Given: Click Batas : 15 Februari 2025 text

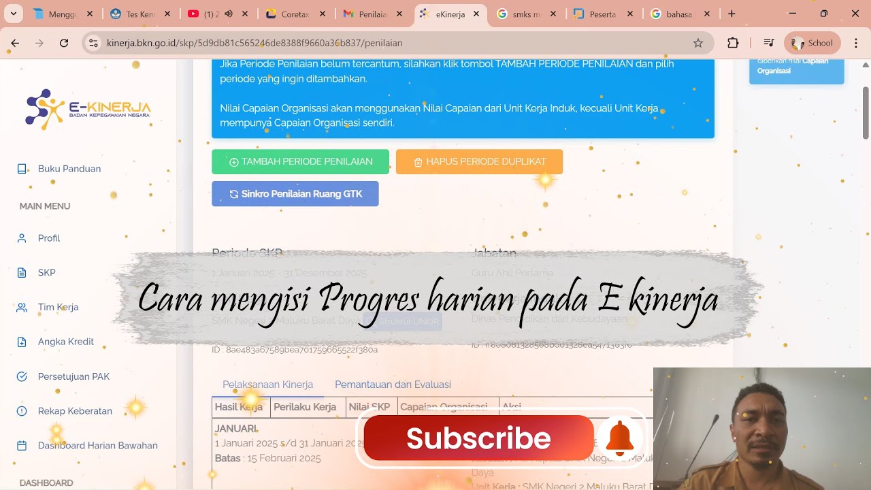Looking at the screenshot, I should (x=268, y=458).
